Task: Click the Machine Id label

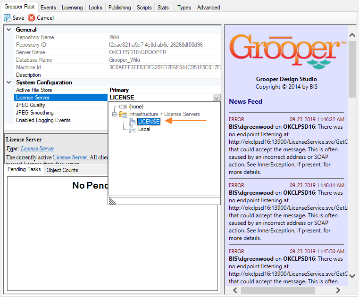Action: click(28, 67)
